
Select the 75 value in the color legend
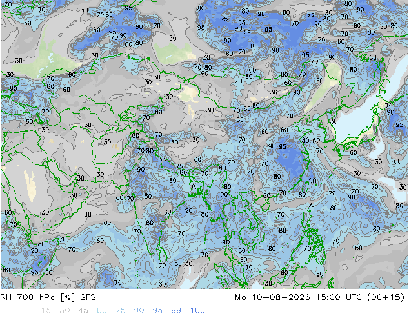point(120,311)
